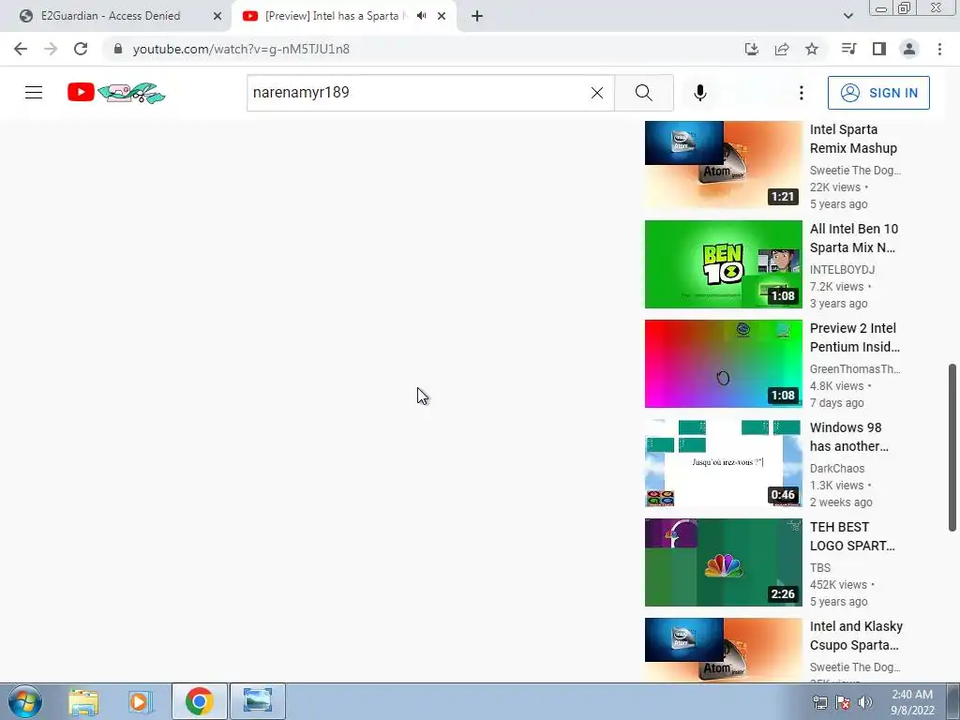Screen dimensions: 960x720
Task: Click the forward navigation arrow
Action: (x=51, y=49)
